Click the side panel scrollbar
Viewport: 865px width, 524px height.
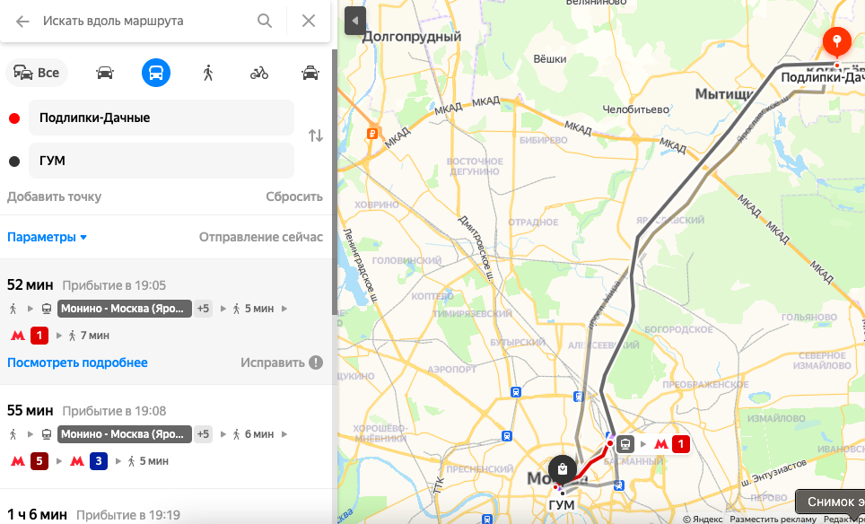[334, 182]
